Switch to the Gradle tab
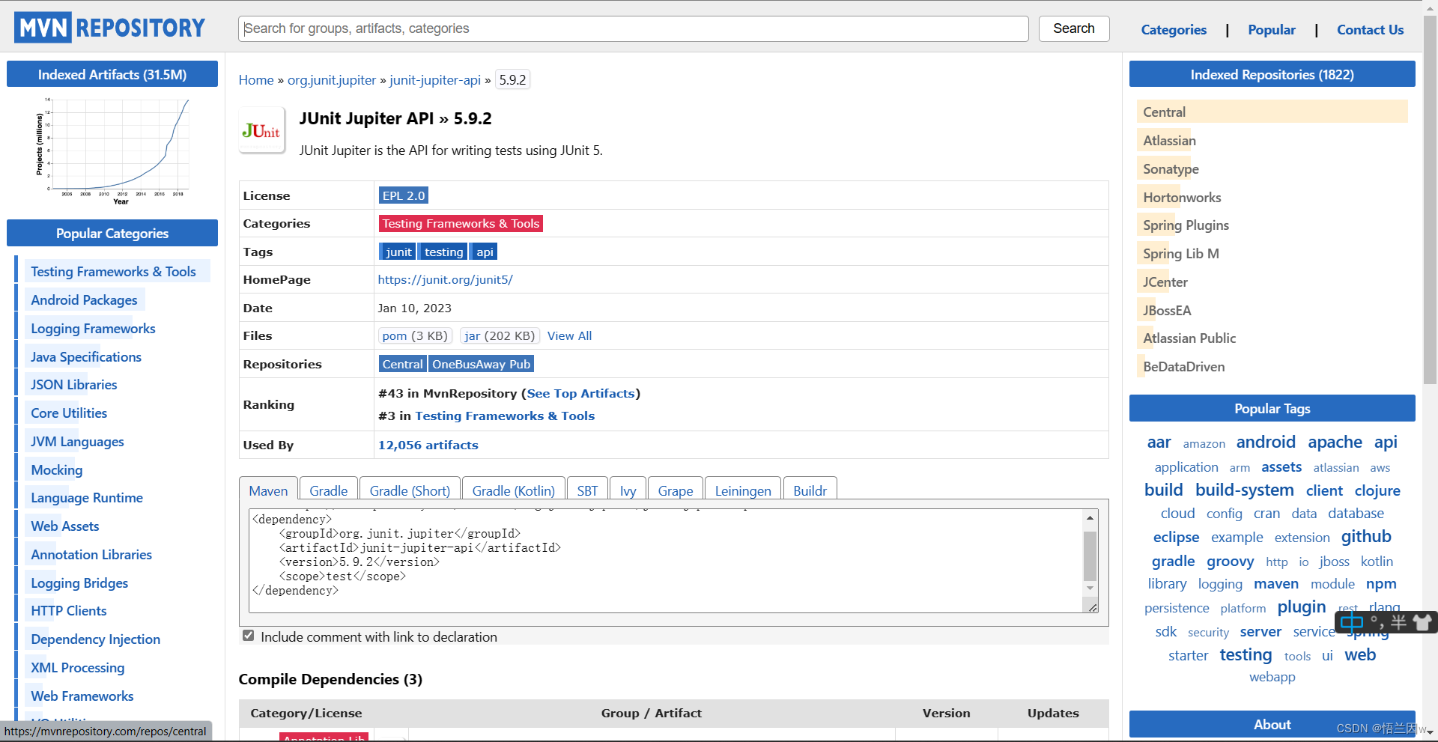The image size is (1438, 742). 328,490
